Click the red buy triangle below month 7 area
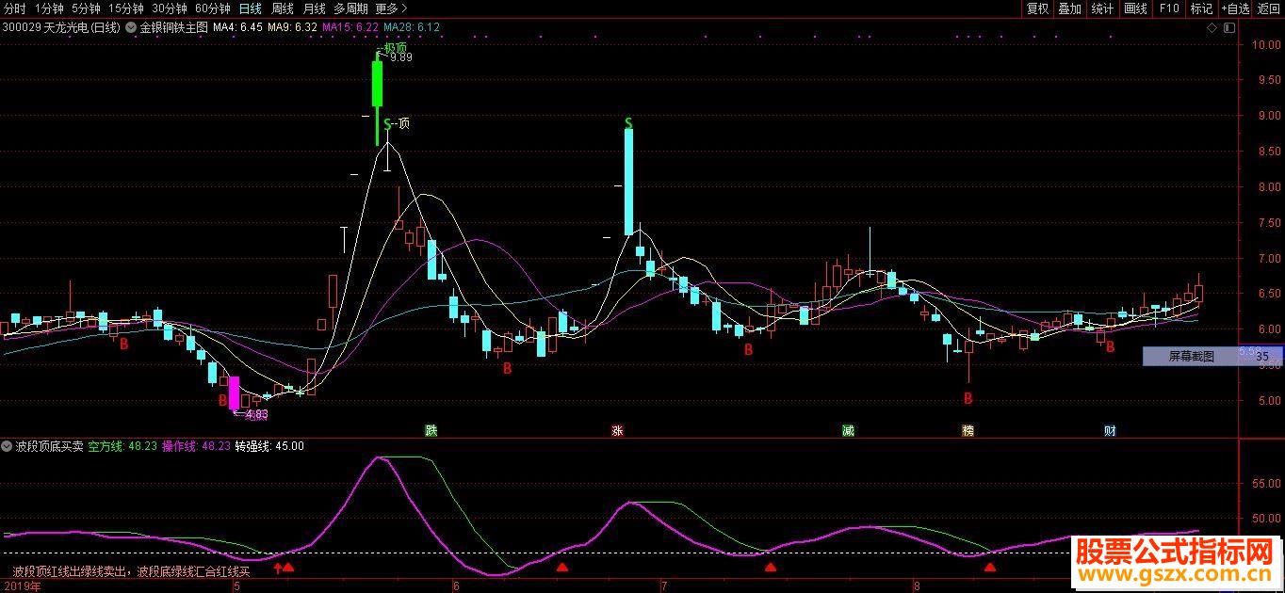Image resolution: width=1285 pixels, height=593 pixels. (771, 568)
